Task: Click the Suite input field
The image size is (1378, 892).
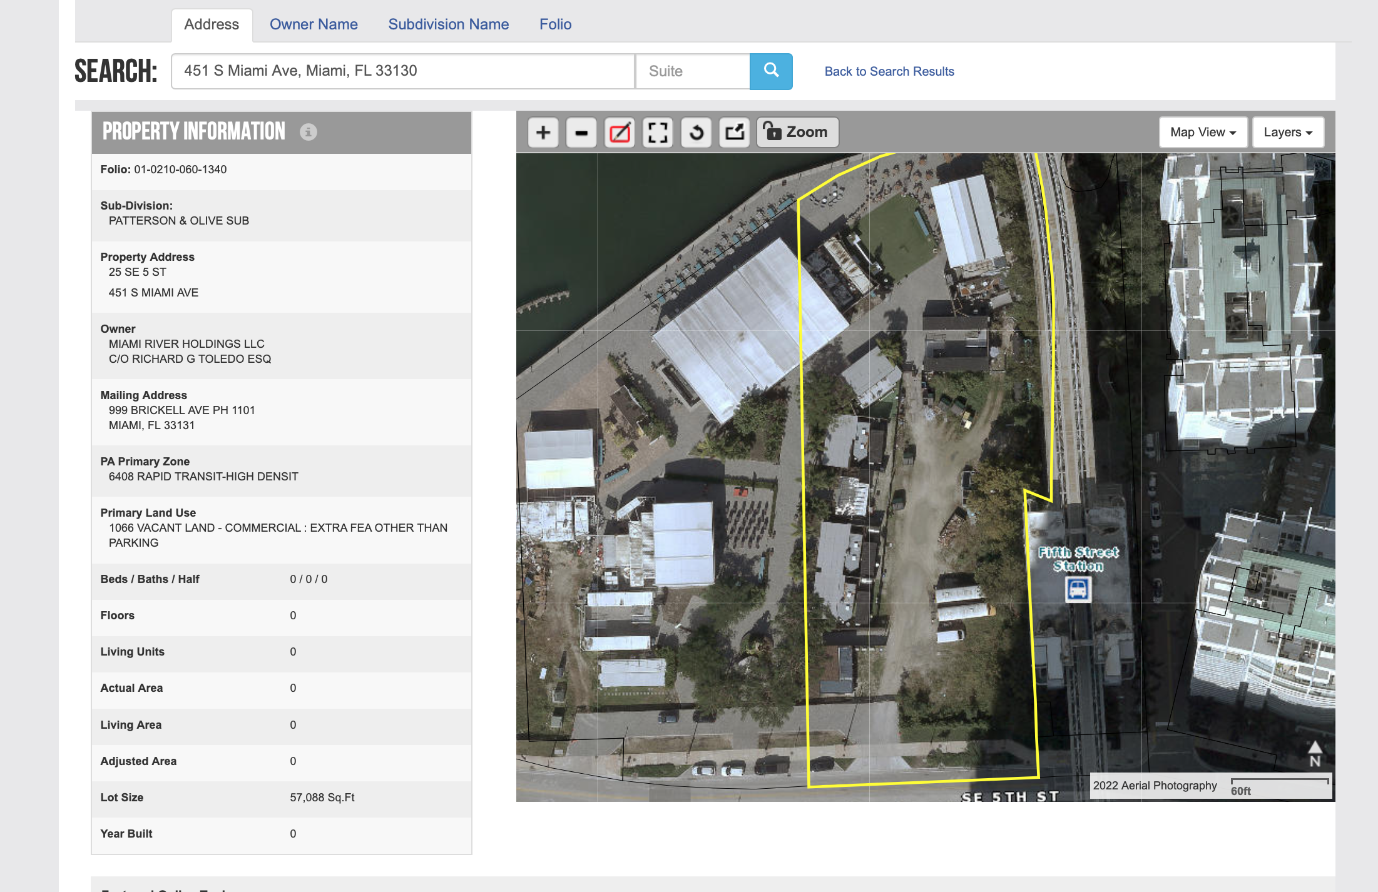Action: click(x=692, y=71)
